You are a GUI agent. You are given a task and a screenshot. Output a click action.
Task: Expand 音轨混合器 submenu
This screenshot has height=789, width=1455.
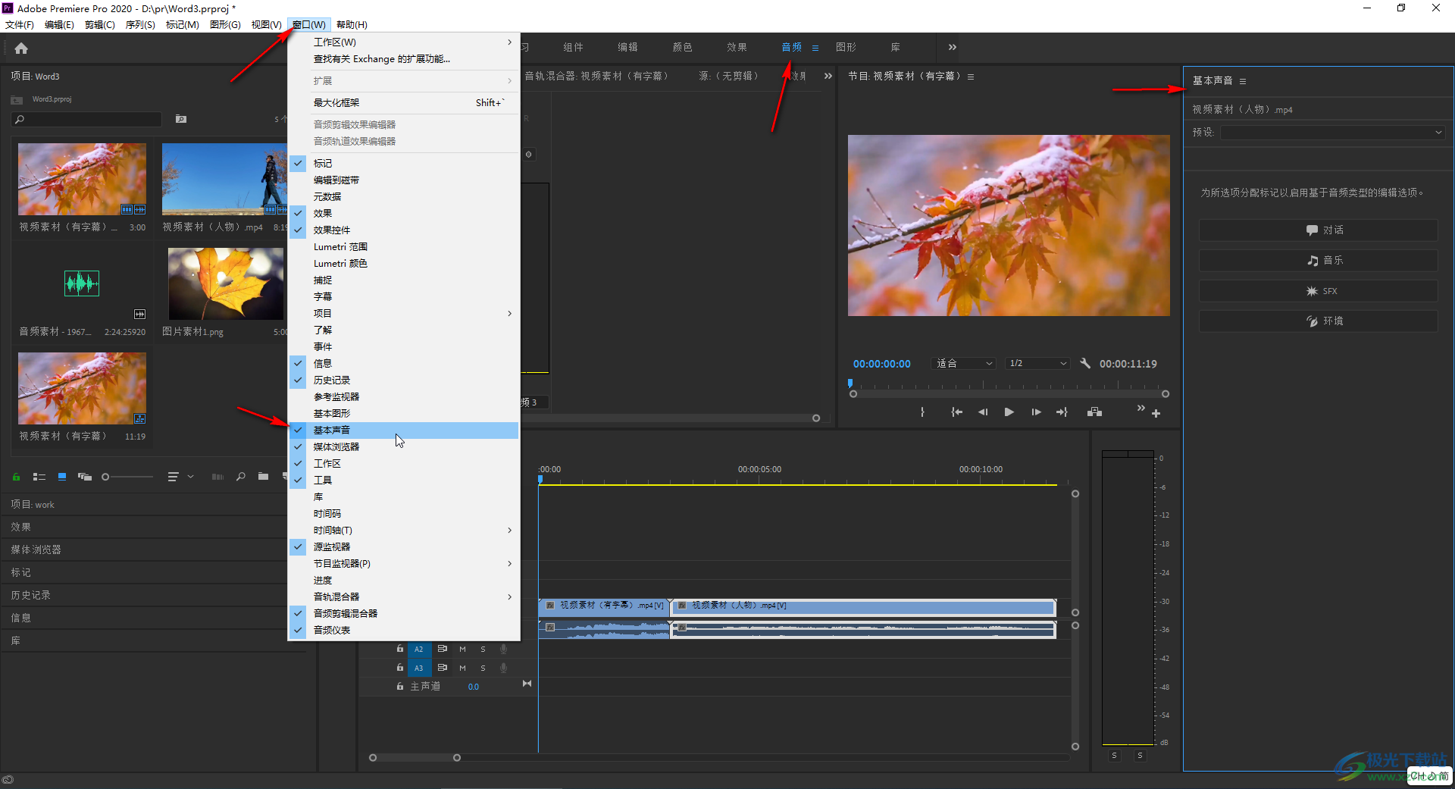coord(403,597)
